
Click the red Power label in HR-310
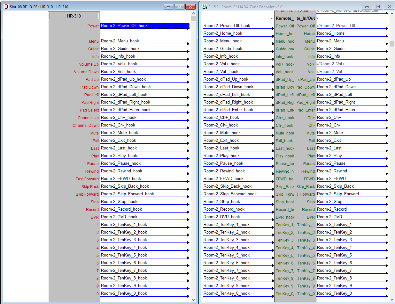pyautogui.click(x=93, y=26)
